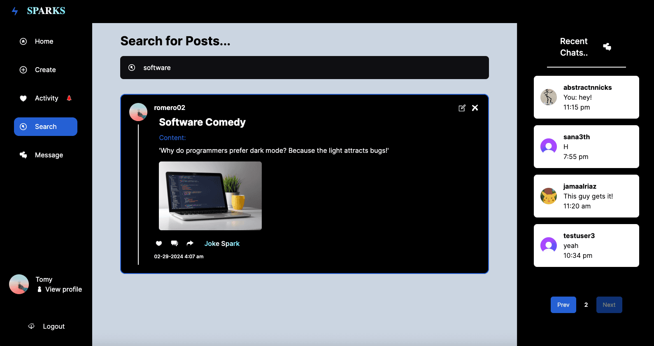
Task: Open chat with jamaalriaz
Action: tap(587, 196)
